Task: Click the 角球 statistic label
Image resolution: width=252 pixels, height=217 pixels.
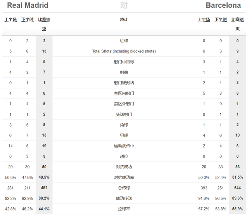Action: click(124, 125)
